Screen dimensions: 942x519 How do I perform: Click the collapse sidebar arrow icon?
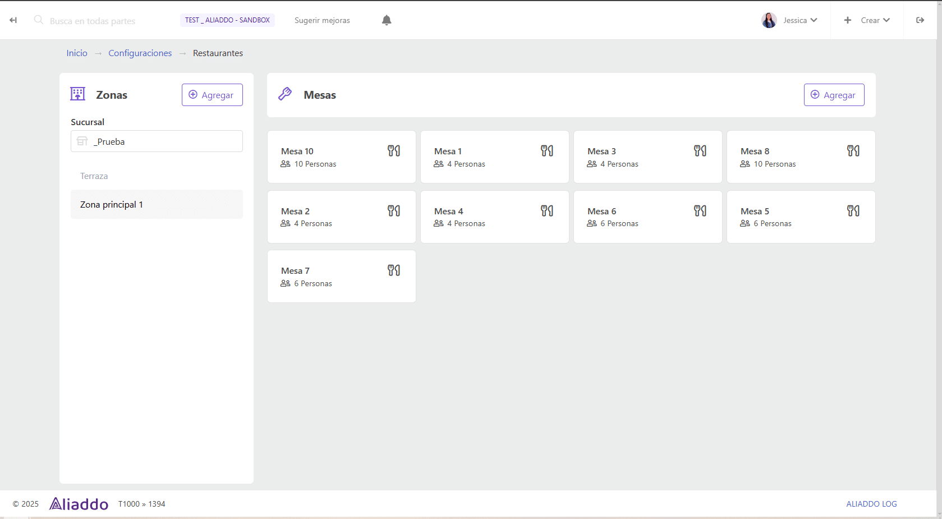coord(13,20)
